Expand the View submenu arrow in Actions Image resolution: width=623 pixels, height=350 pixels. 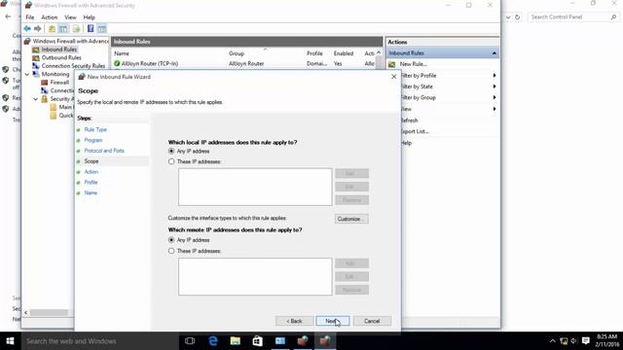coord(495,109)
